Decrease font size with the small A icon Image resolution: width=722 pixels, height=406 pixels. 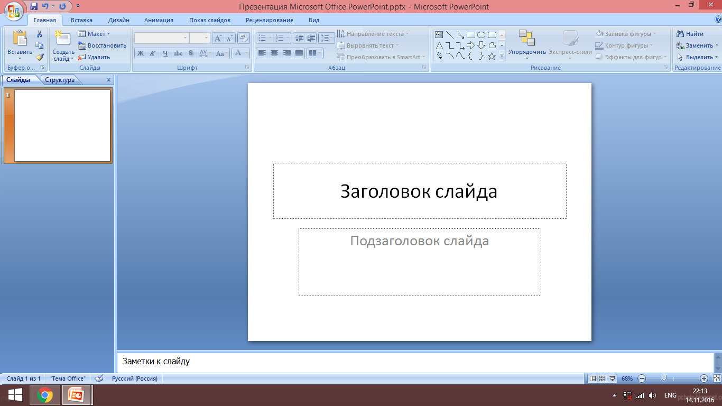click(x=229, y=38)
